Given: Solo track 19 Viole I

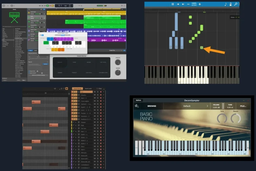Looking at the screenshot, I should pos(98,147).
